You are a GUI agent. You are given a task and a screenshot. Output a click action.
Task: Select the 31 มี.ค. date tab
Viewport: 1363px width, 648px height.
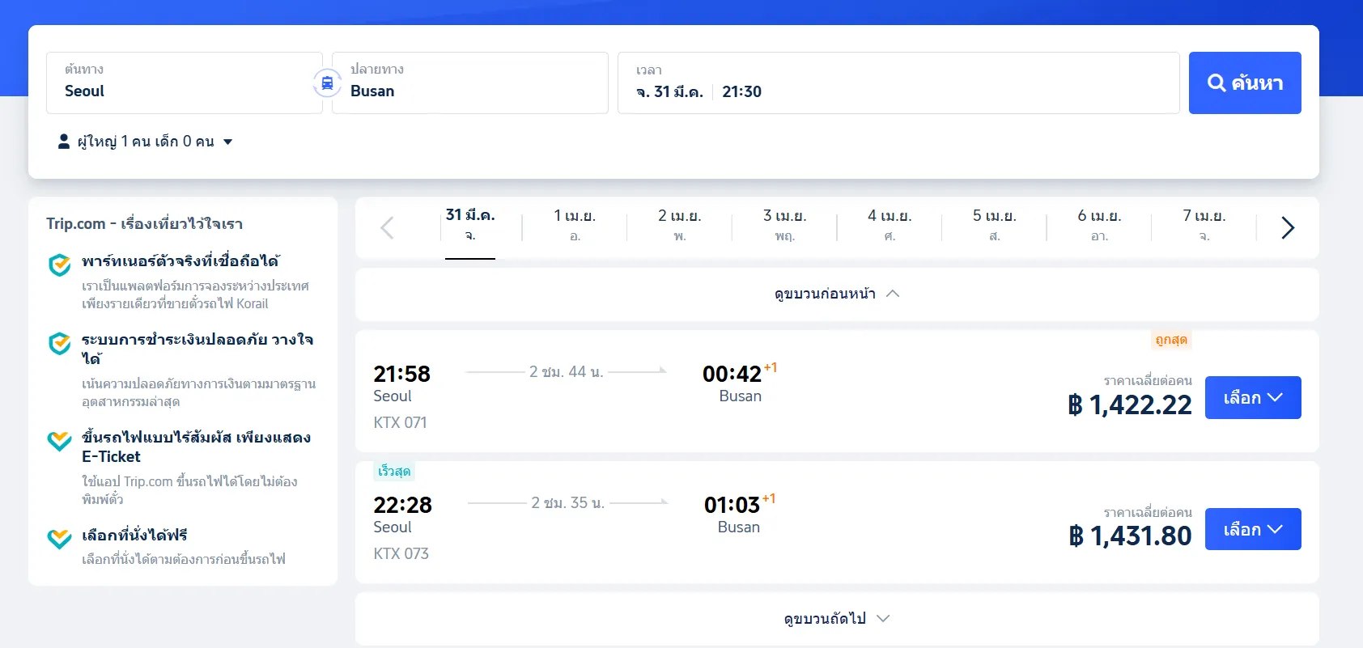pyautogui.click(x=470, y=225)
